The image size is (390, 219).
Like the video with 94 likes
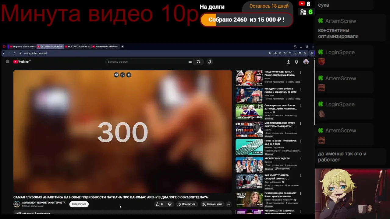click(160, 204)
